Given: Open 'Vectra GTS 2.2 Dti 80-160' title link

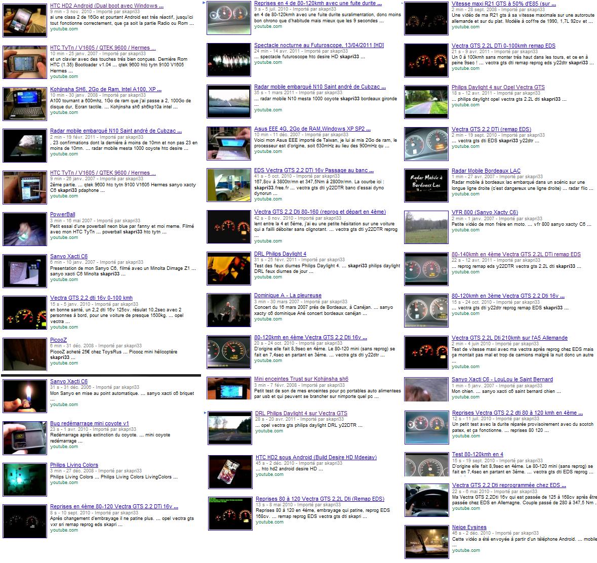Looking at the screenshot, I should pos(320,212).
